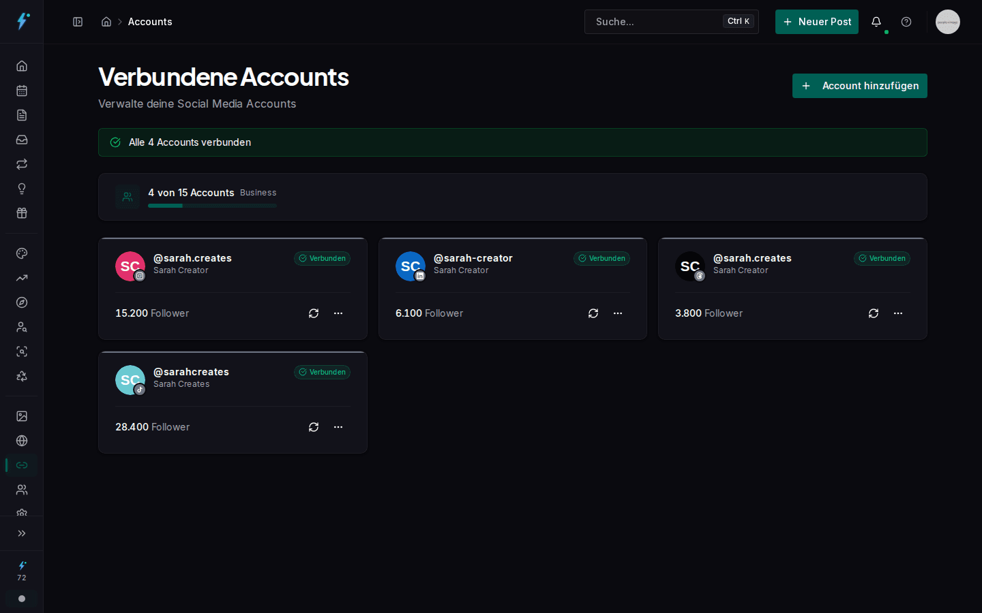Click the status dot at sidebar bottom
Image resolution: width=982 pixels, height=613 pixels.
point(22,599)
